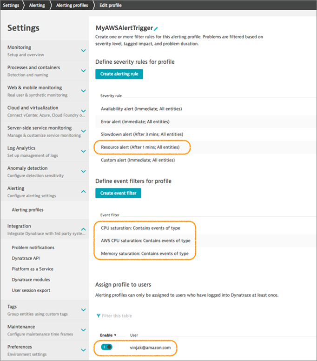This screenshot has width=317, height=361.
Task: Open Availability alert severity rule
Action: point(141,109)
